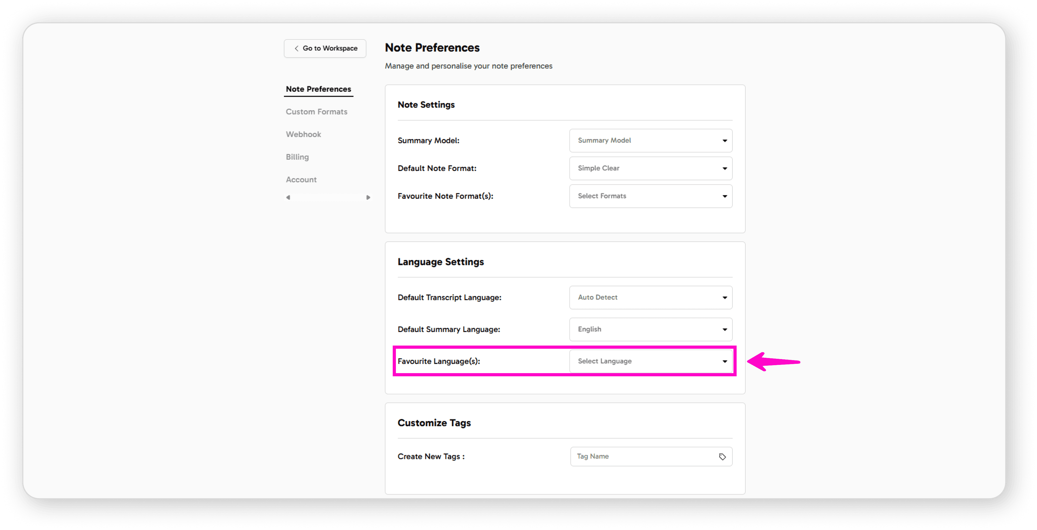Click the tag icon in Tag Name field
1037x530 pixels.
coord(722,456)
